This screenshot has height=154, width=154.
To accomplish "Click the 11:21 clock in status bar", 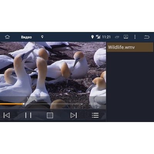I will coord(106,37).
